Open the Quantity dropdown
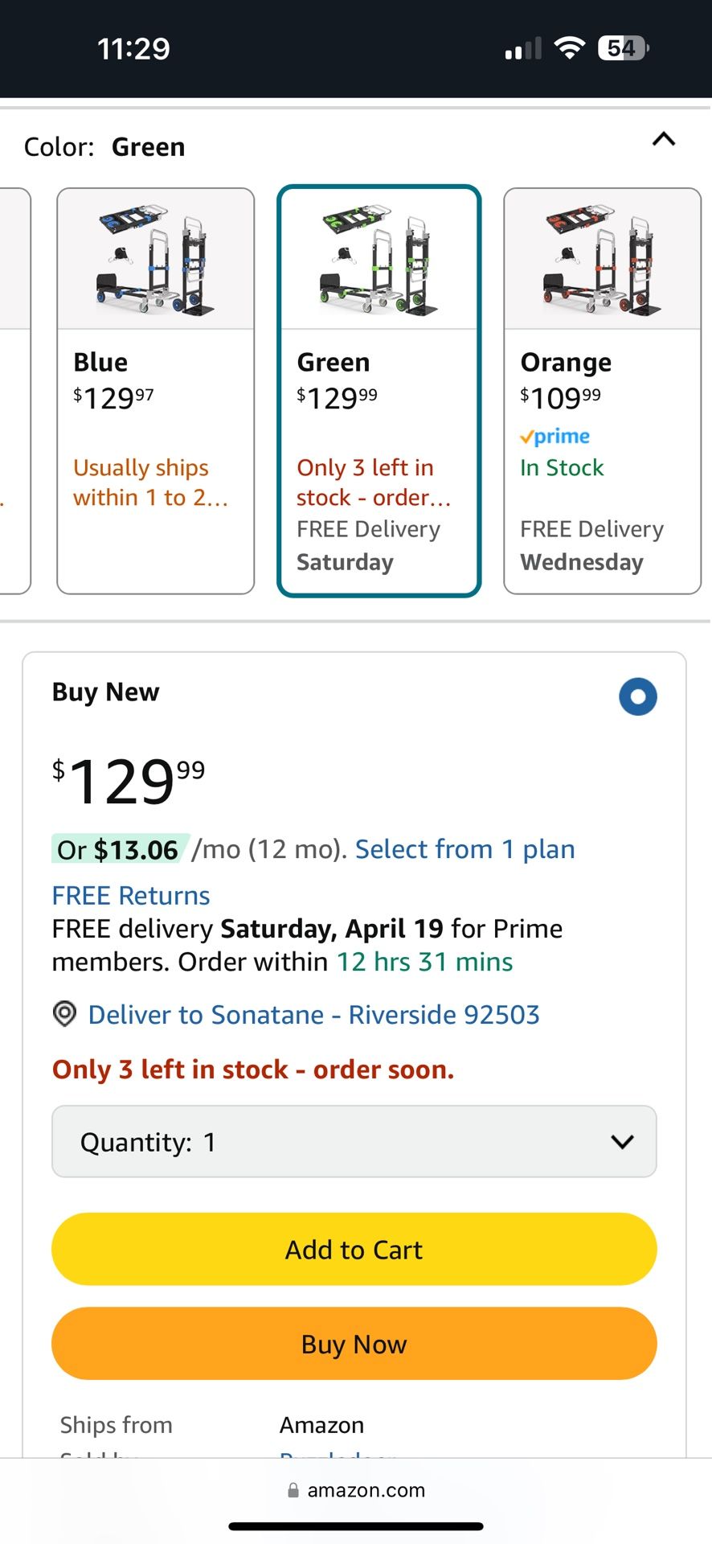This screenshot has width=712, height=1544. tap(354, 1142)
